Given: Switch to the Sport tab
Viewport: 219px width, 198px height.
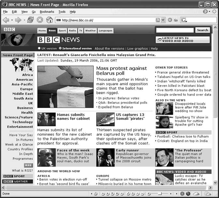Looking at the screenshot, I should click(x=62, y=30).
